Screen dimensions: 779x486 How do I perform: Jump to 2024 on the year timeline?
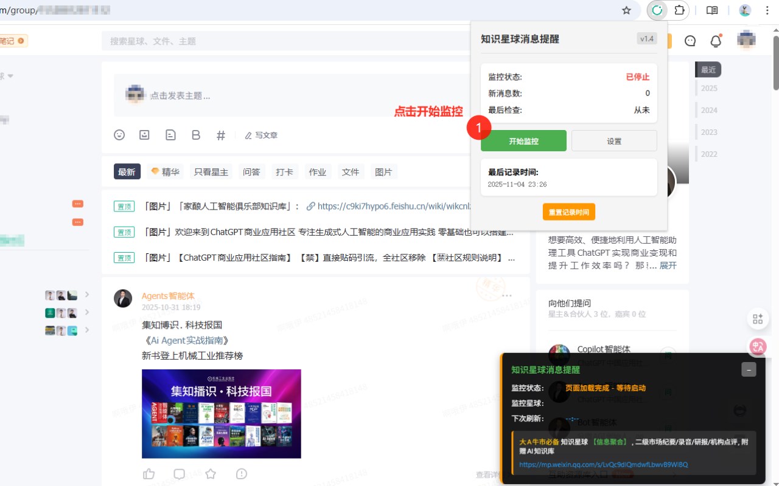(709, 110)
